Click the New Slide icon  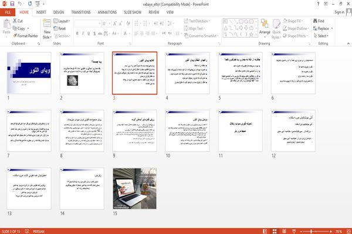(x=47, y=24)
